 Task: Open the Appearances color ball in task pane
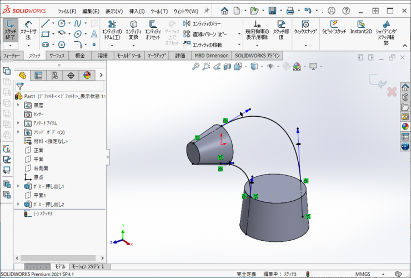pyautogui.click(x=405, y=126)
